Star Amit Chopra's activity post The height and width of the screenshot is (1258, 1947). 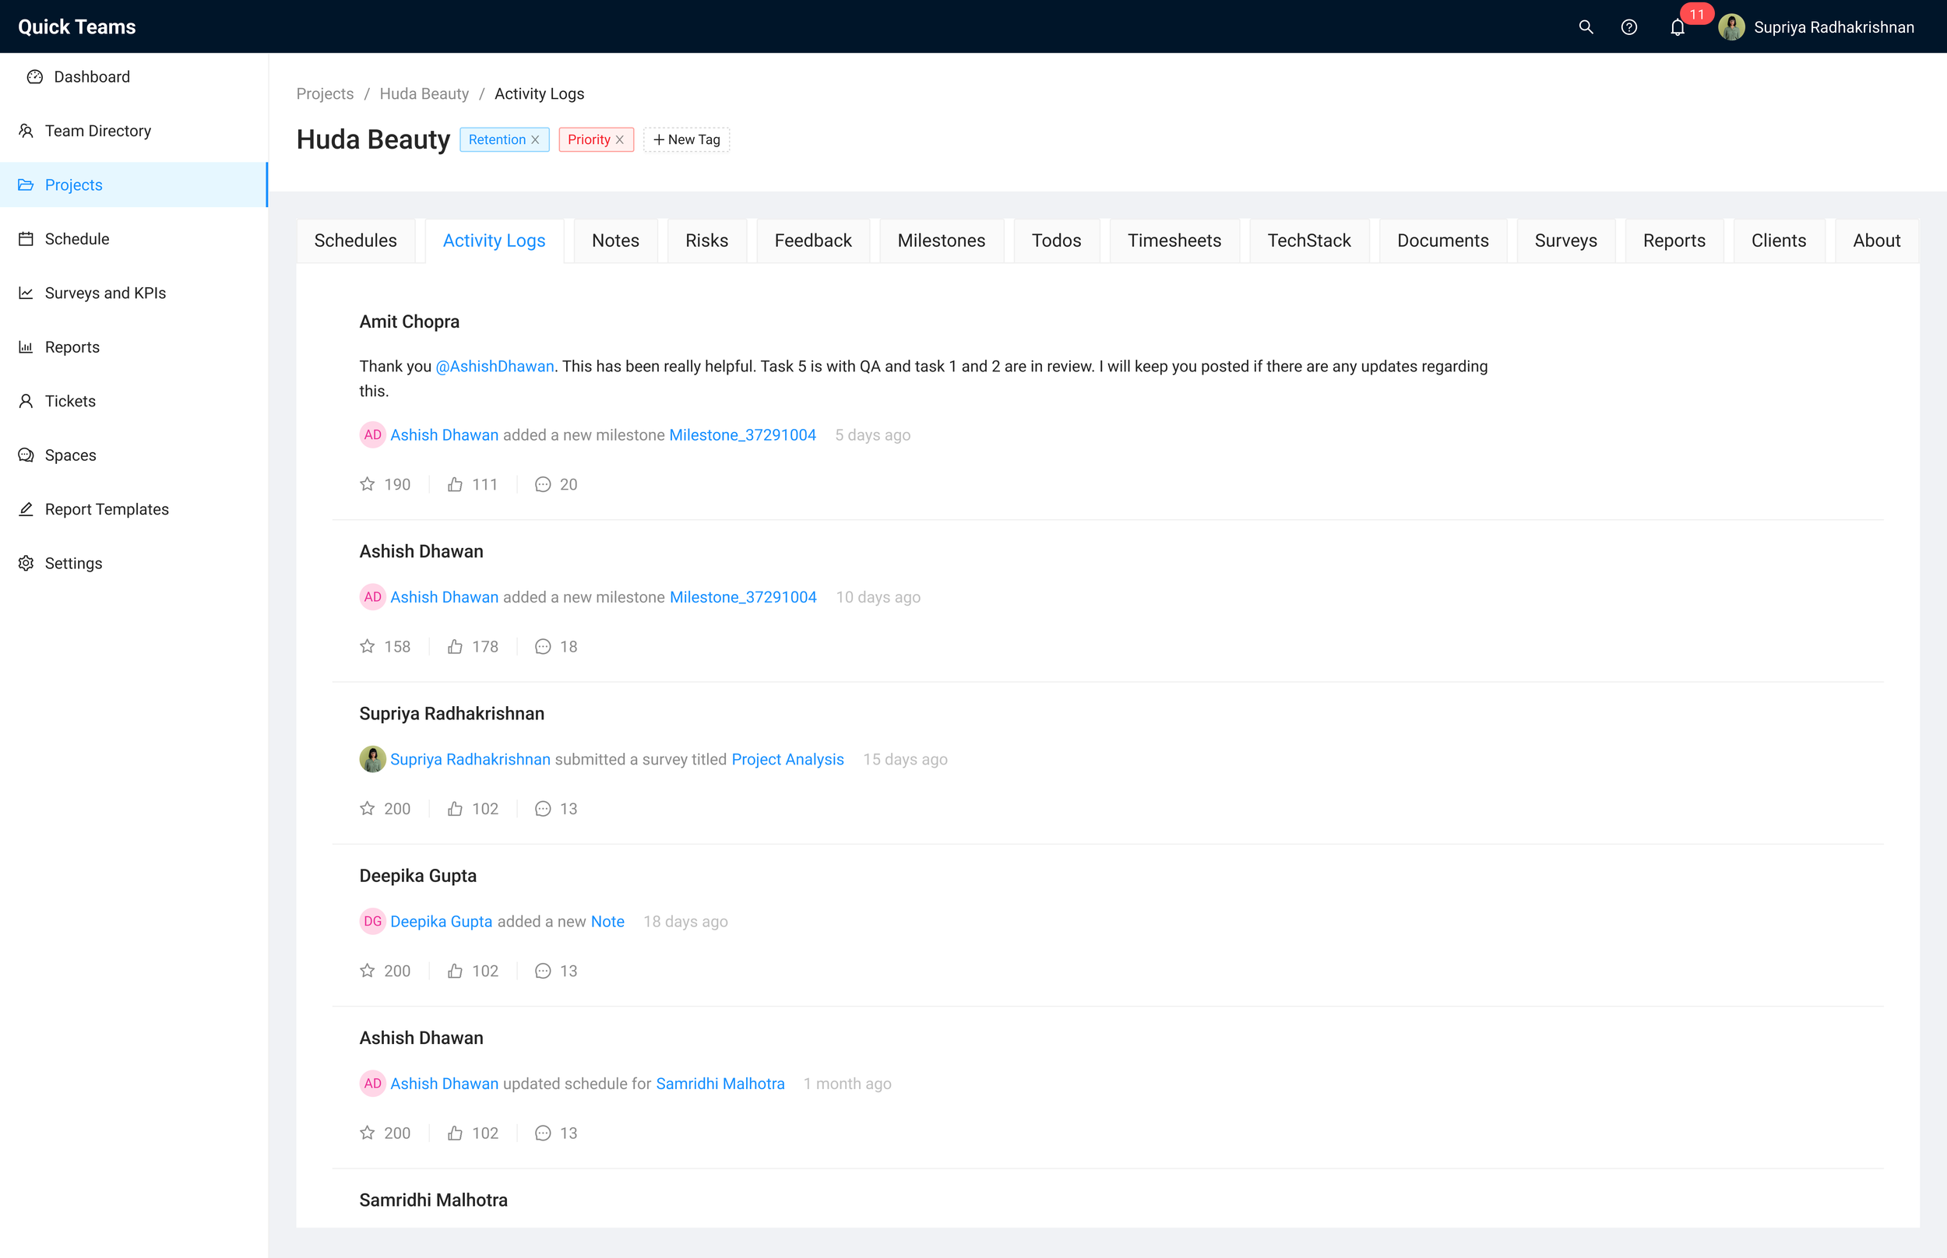(x=368, y=484)
